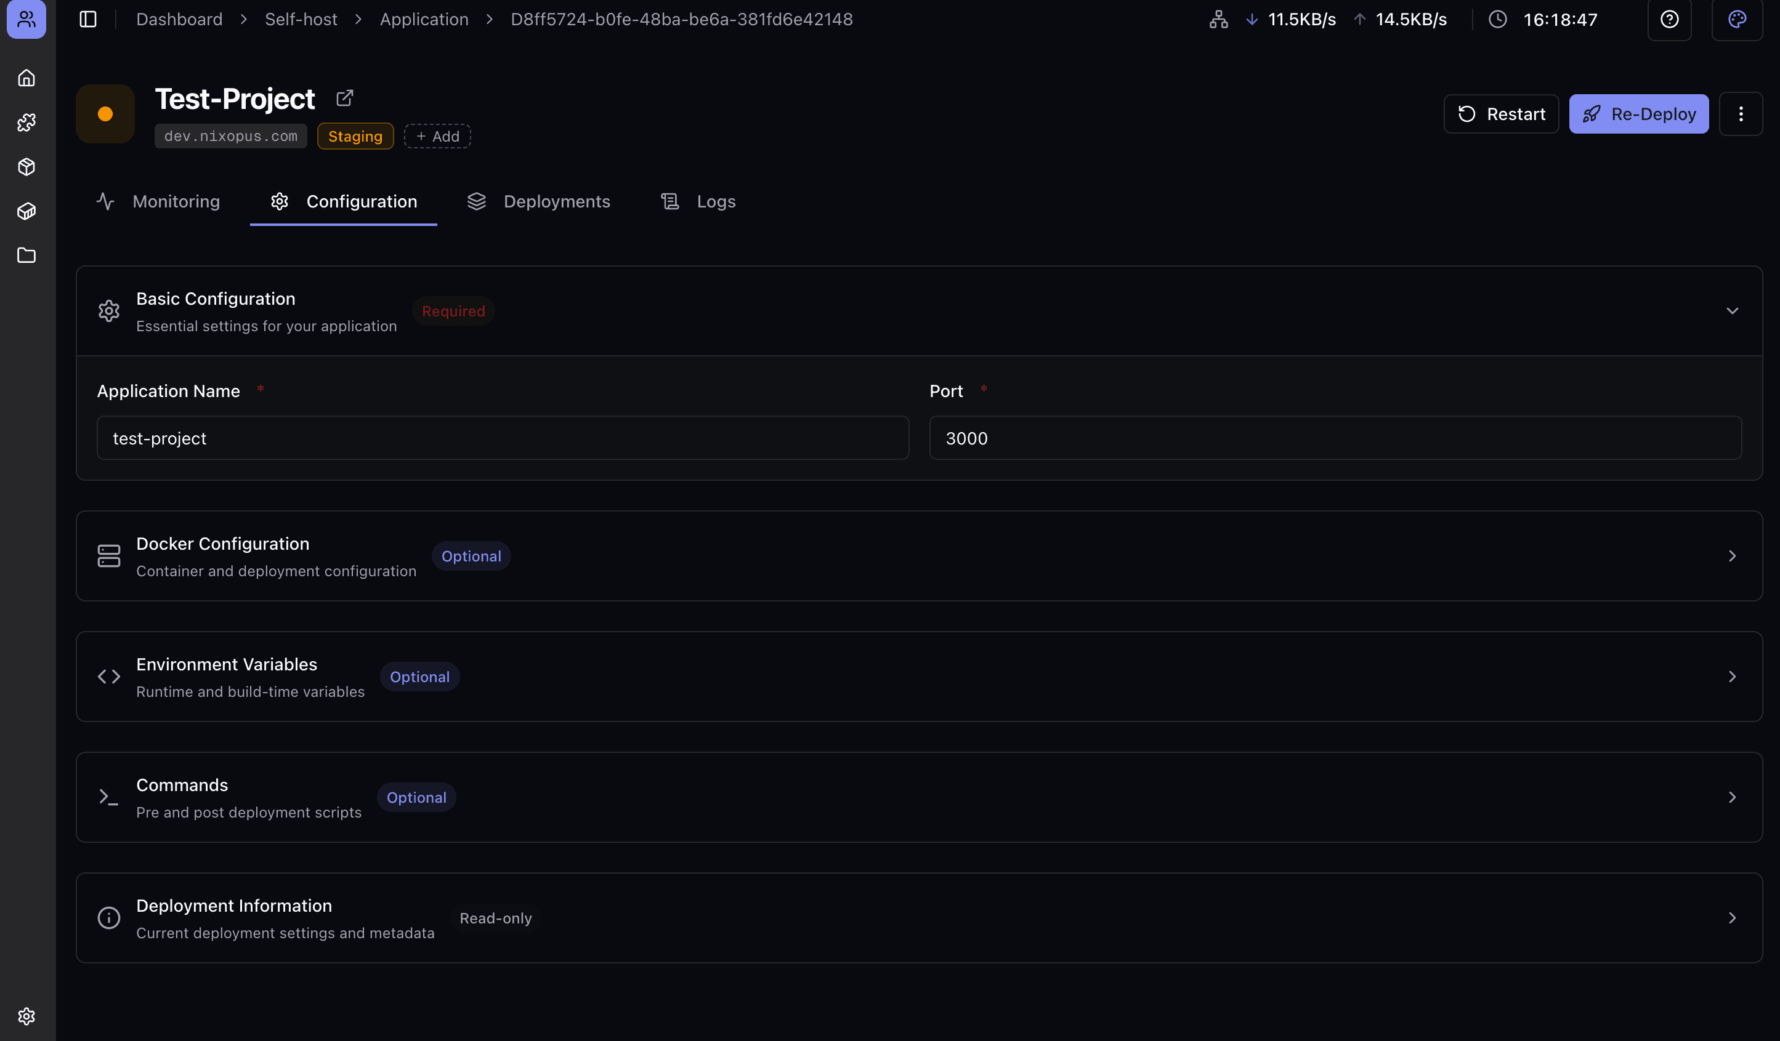Click the network topology icon in the top bar
This screenshot has height=1041, width=1780.
point(1218,19)
